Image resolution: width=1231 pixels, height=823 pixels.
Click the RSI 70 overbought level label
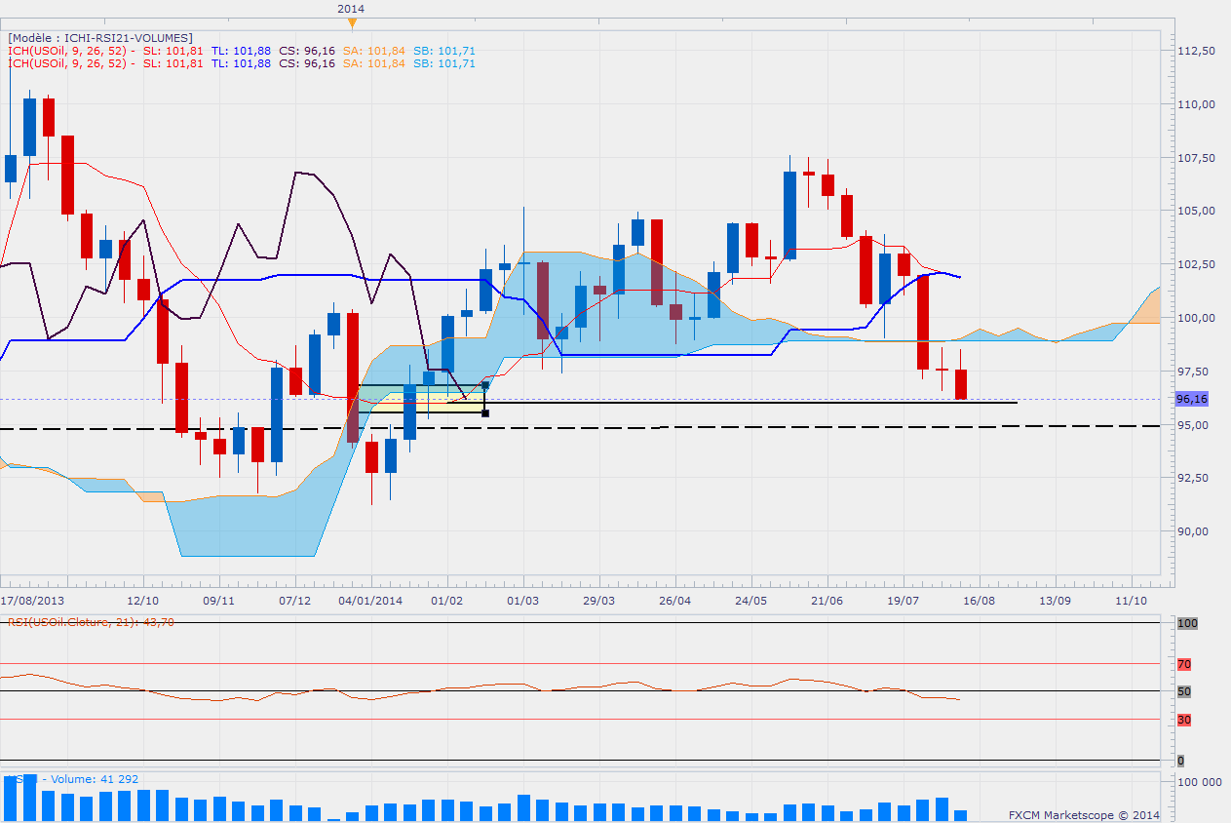[1184, 664]
